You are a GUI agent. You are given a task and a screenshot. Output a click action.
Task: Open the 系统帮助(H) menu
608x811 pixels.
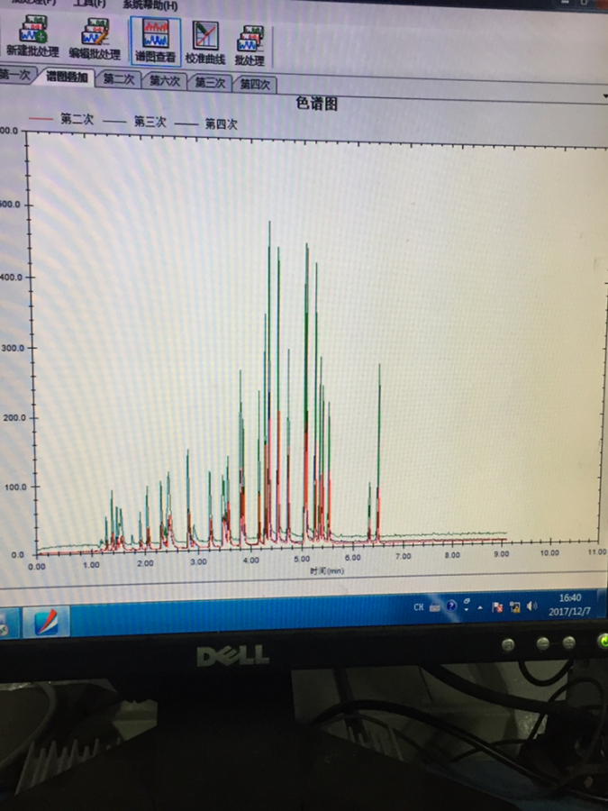(x=150, y=5)
